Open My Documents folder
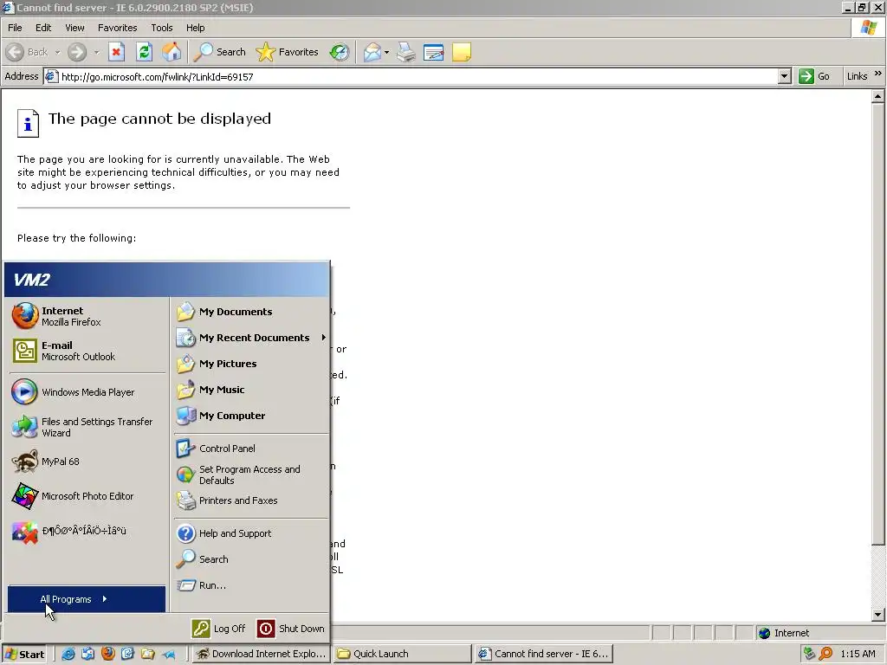The width and height of the screenshot is (887, 665). 251,312
